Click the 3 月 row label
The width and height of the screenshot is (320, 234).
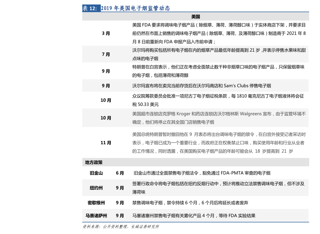pos(106,33)
